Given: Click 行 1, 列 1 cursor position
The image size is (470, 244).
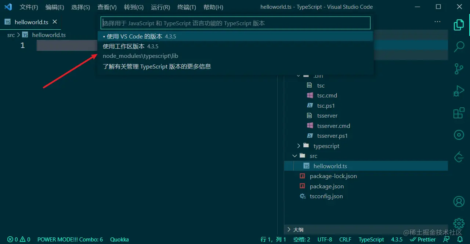Looking at the screenshot, I should click(x=273, y=240).
